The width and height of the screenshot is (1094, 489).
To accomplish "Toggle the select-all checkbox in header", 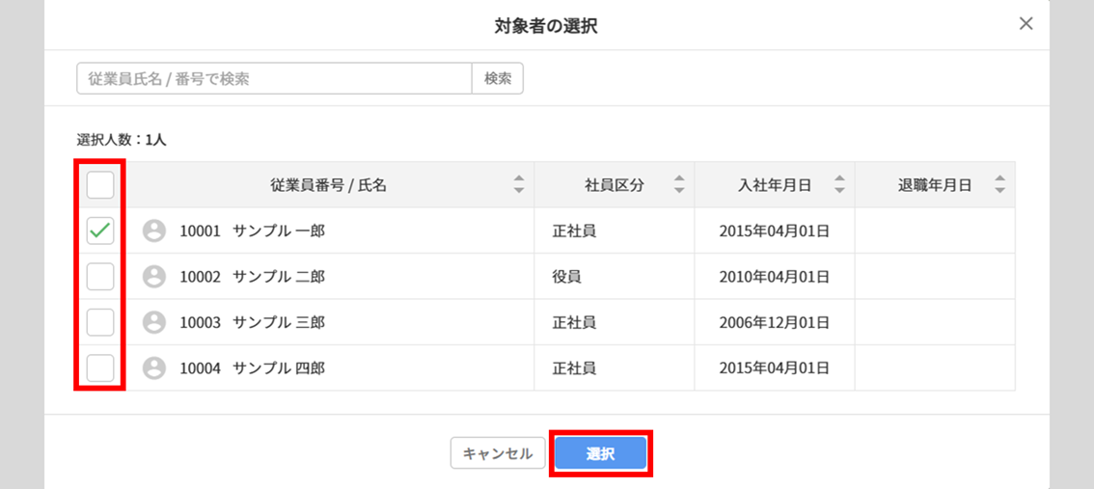I will (99, 185).
